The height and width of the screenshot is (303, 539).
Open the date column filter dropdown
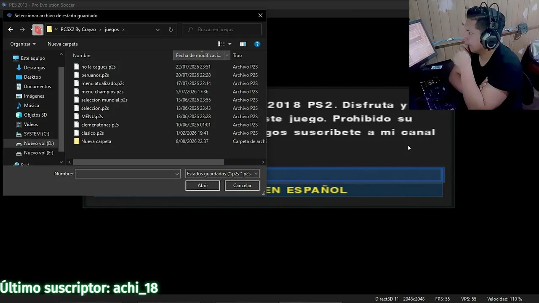click(227, 55)
